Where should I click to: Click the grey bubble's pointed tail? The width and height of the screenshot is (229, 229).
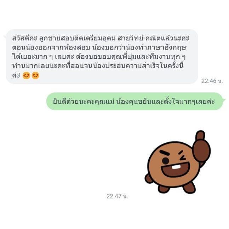pos(5,37)
